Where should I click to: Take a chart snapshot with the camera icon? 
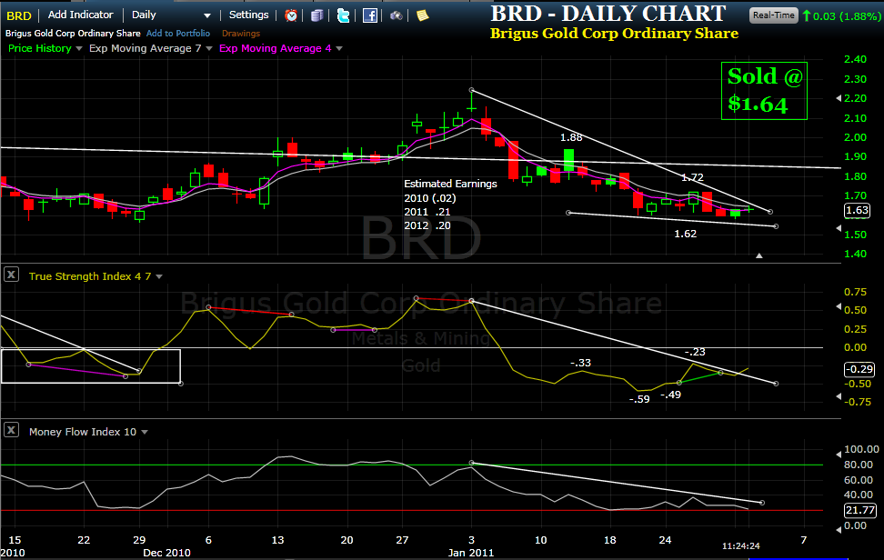coord(397,15)
